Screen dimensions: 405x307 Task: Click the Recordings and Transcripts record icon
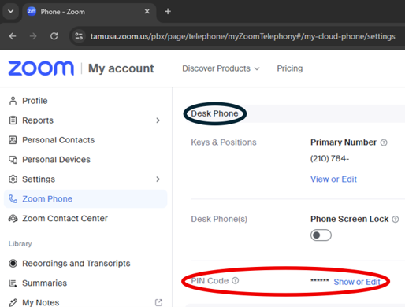point(13,263)
